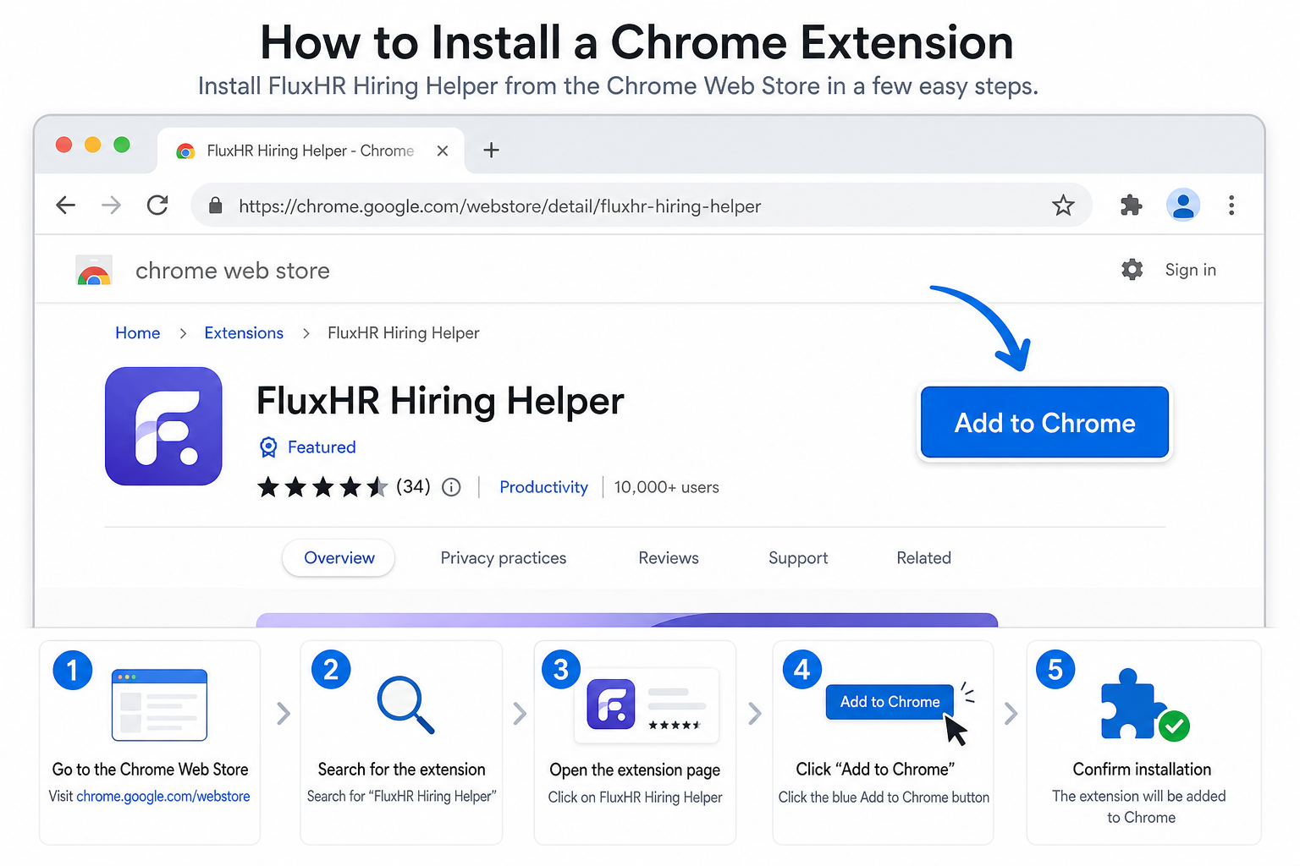Close the FluxHR Hiring Helper tab

click(x=442, y=151)
